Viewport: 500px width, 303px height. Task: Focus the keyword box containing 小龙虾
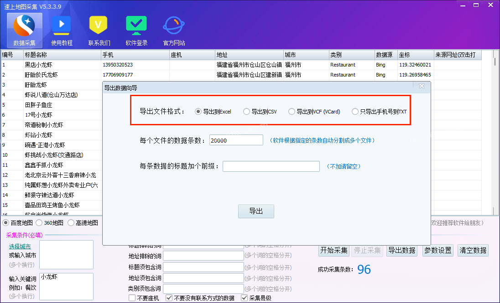pos(66,287)
